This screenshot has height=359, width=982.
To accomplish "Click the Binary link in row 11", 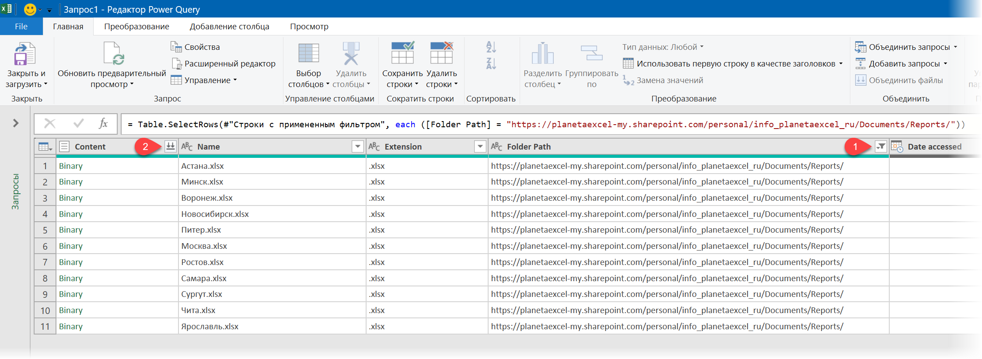I will pos(70,326).
